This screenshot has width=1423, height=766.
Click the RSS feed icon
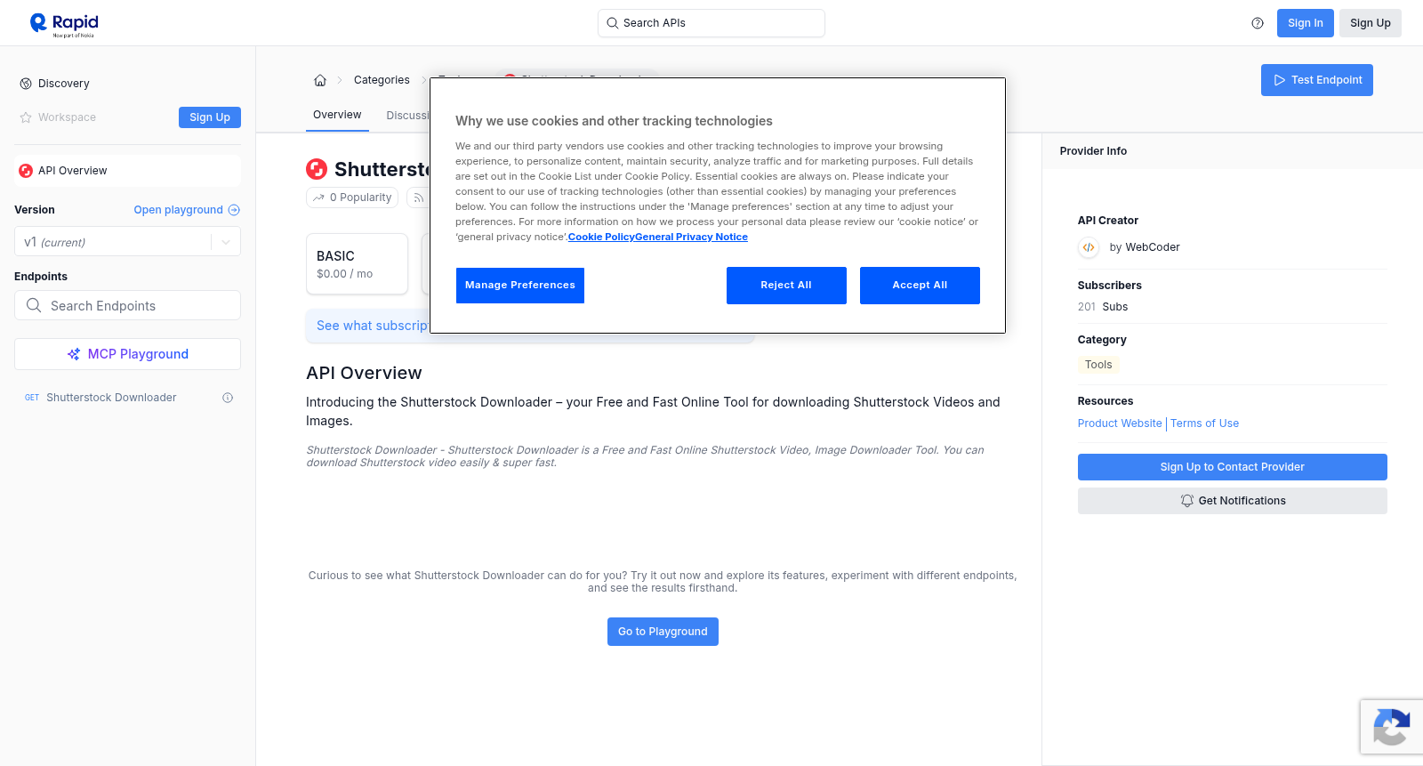pyautogui.click(x=418, y=198)
